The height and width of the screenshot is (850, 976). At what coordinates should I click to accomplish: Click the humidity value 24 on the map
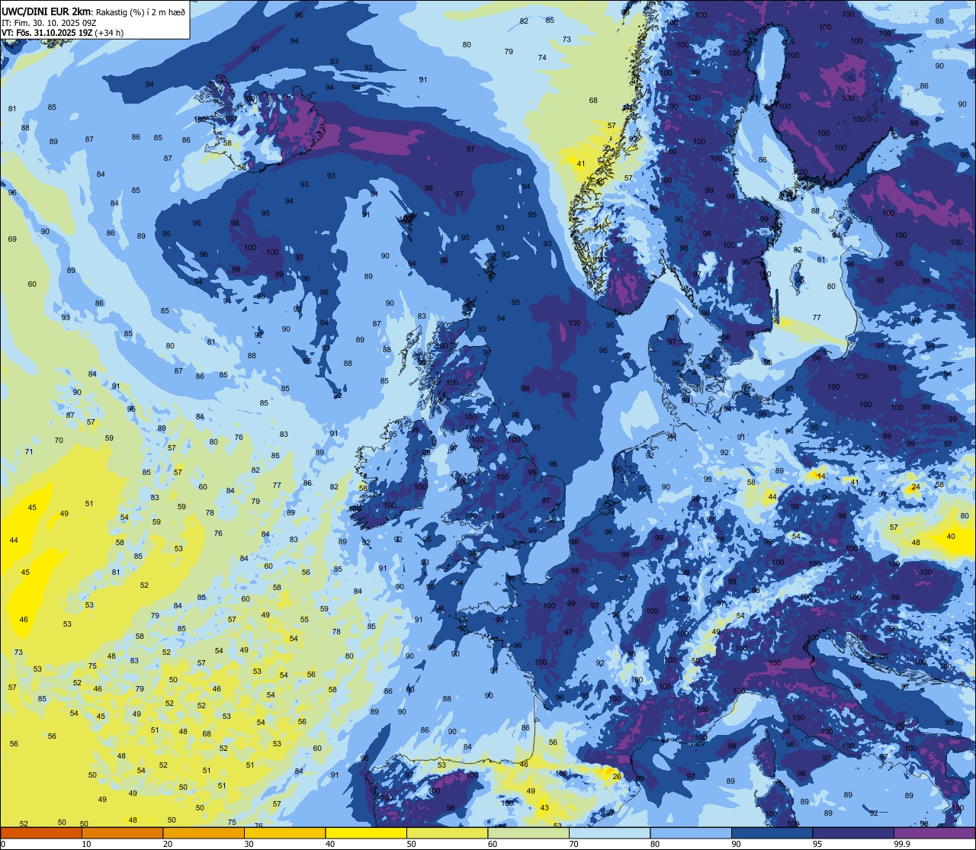coord(916,487)
